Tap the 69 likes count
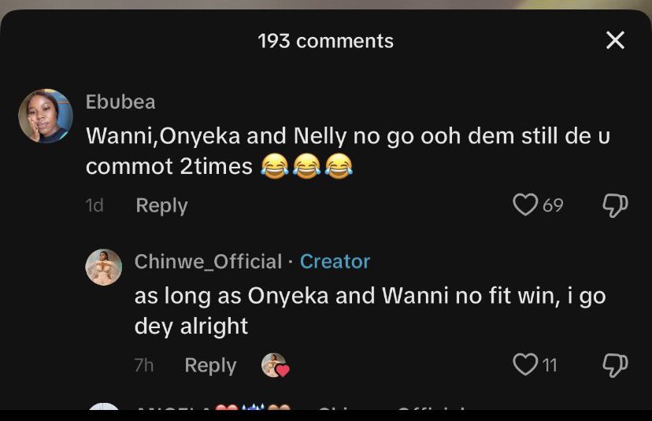This screenshot has height=421, width=652. [x=553, y=205]
